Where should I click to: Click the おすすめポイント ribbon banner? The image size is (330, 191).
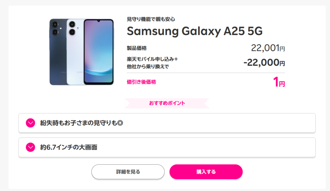(167, 103)
